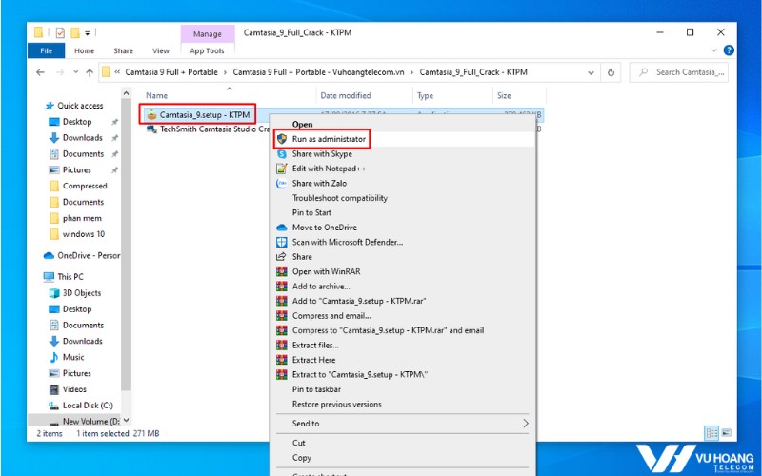762x476 pixels.
Task: Open the File tab
Action: [46, 50]
